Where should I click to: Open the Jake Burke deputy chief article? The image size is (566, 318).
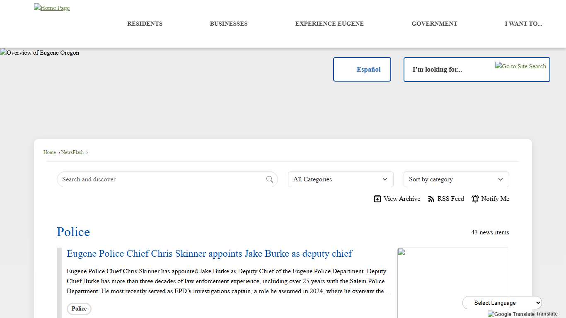tap(209, 253)
